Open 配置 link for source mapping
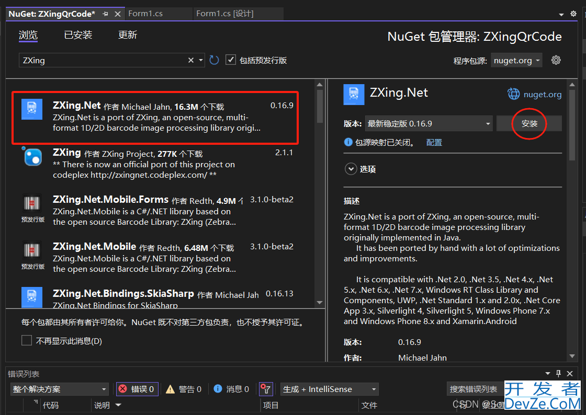This screenshot has height=415, width=586. 434,143
